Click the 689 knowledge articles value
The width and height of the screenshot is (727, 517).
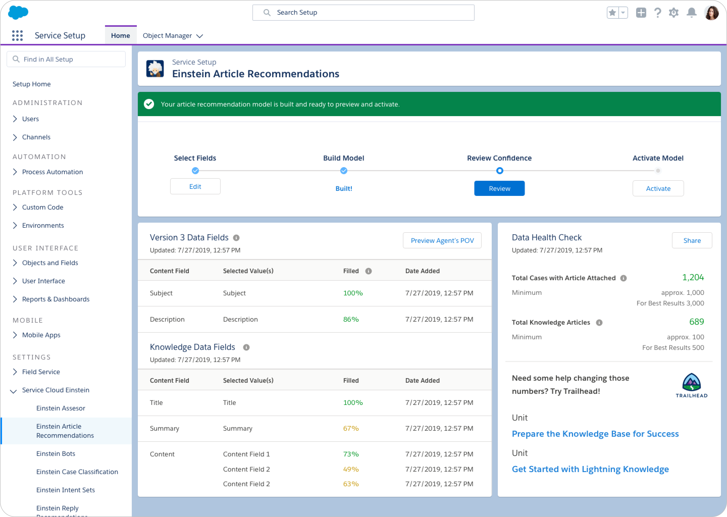pos(696,322)
